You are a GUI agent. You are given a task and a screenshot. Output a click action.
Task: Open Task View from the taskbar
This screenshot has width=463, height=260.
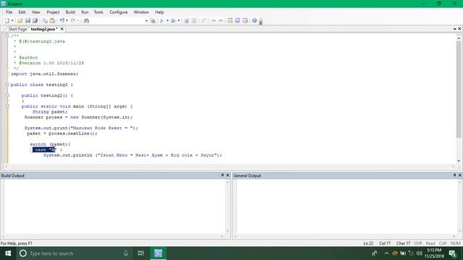click(x=141, y=253)
